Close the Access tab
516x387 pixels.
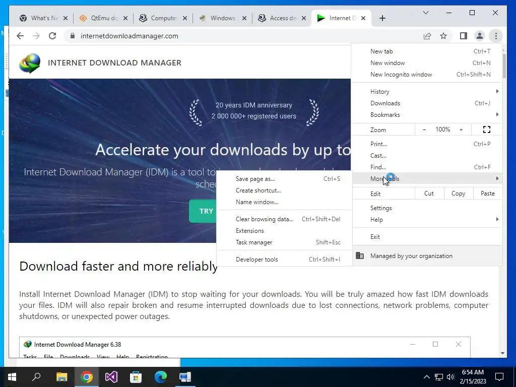(x=304, y=18)
